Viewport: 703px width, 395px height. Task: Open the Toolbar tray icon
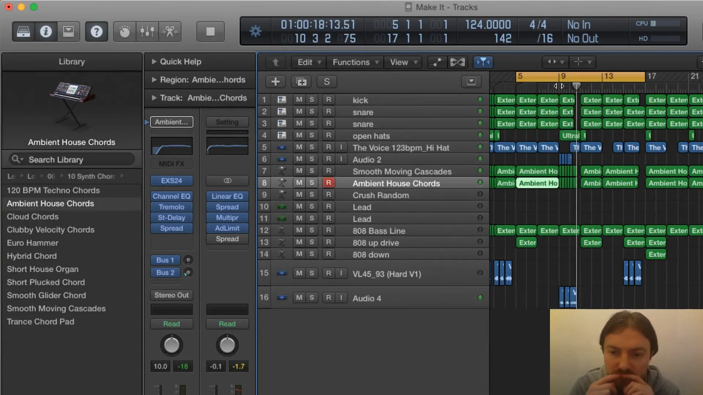click(68, 32)
